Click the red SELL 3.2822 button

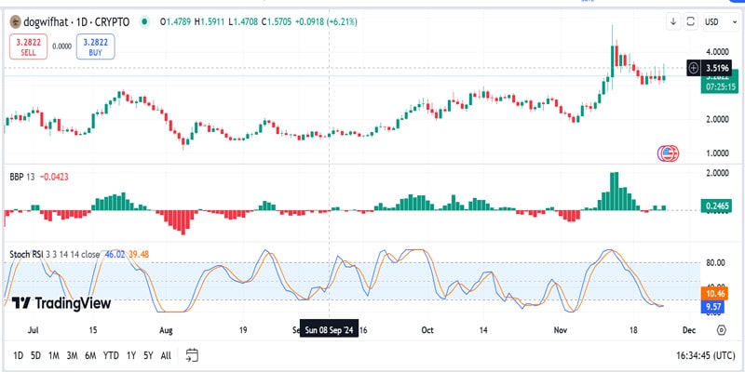pyautogui.click(x=29, y=46)
